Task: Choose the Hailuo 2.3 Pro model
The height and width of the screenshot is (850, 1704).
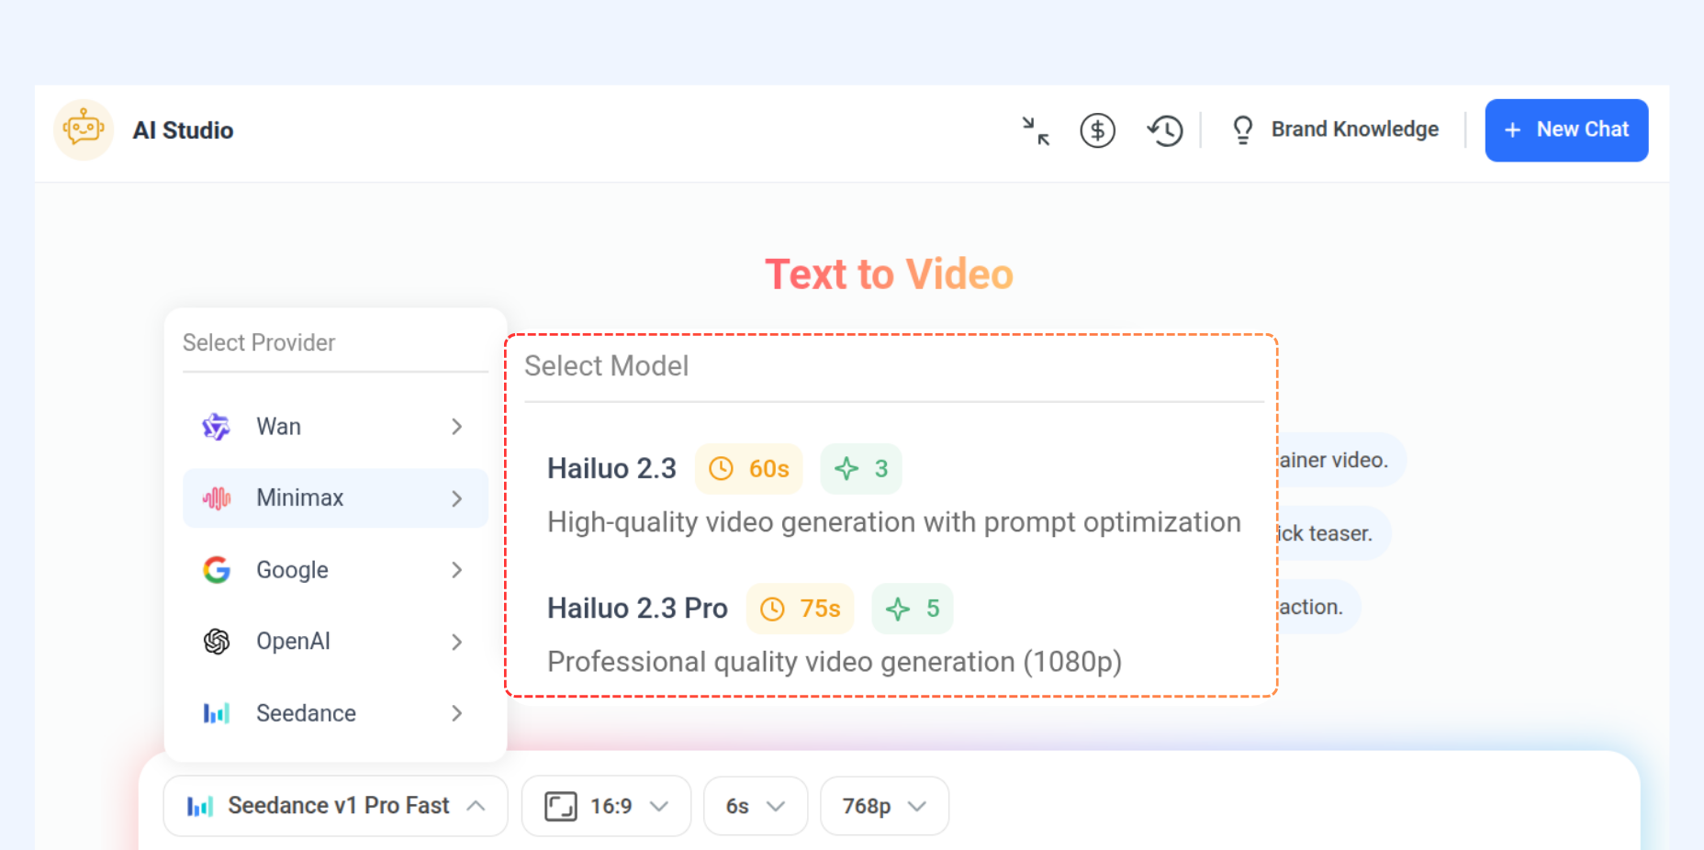Action: point(893,632)
